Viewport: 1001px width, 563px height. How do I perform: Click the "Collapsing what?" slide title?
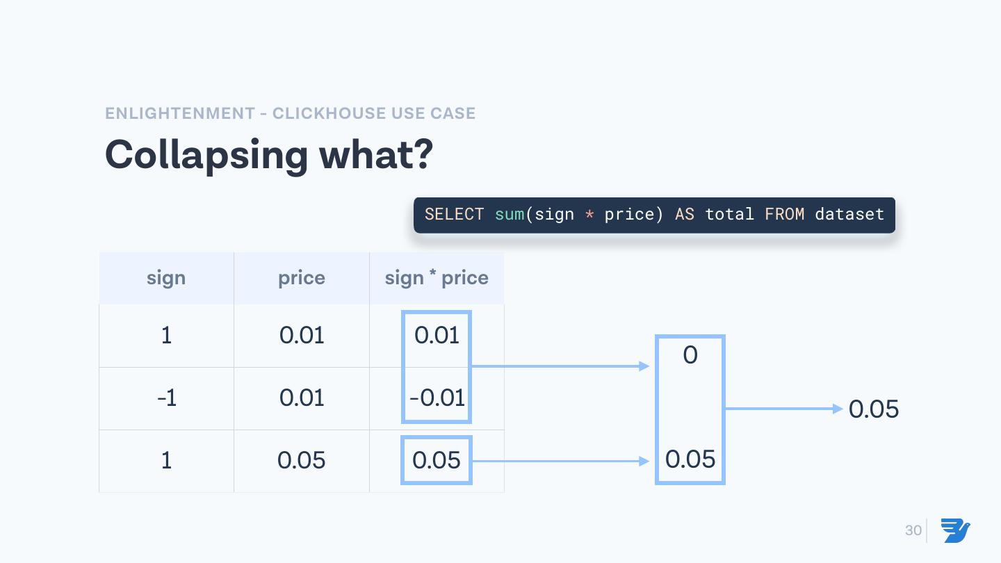268,154
